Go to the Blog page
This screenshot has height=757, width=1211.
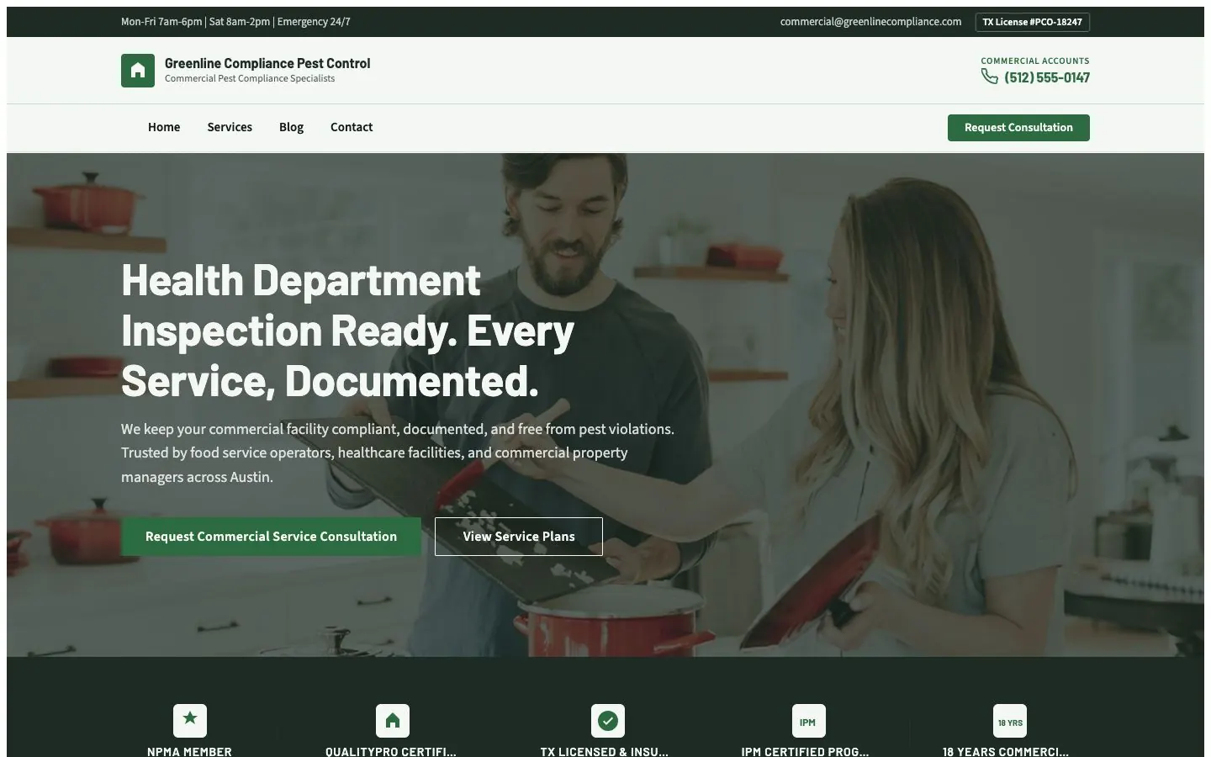tap(291, 127)
